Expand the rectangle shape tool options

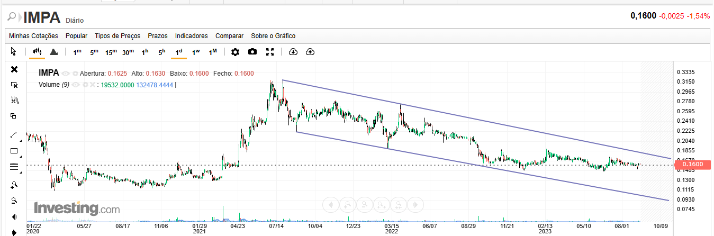tap(21, 157)
